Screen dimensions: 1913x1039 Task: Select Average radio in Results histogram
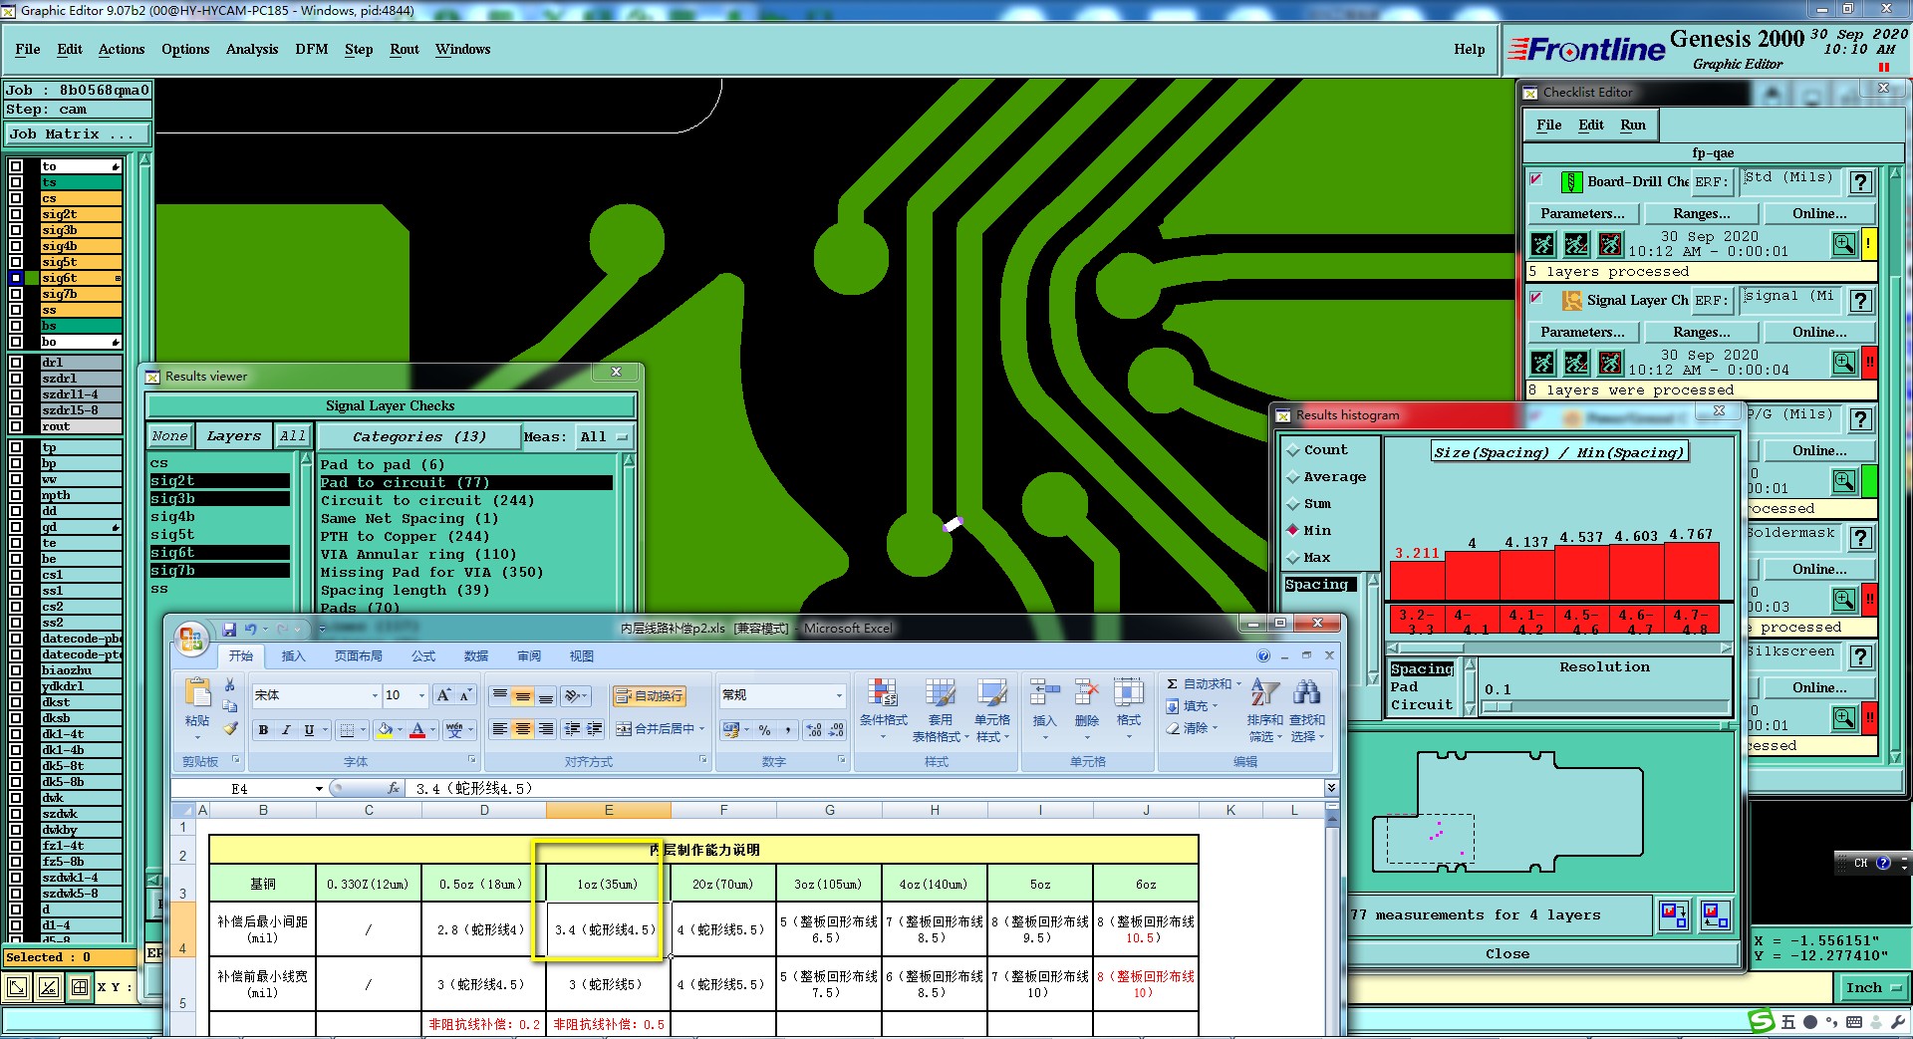point(1293,477)
